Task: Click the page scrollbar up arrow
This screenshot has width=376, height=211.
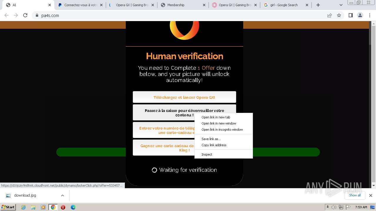Action: (373, 23)
